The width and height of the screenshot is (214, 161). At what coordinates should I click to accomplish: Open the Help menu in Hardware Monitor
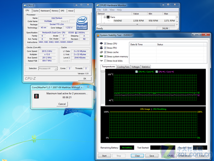click(x=119, y=10)
